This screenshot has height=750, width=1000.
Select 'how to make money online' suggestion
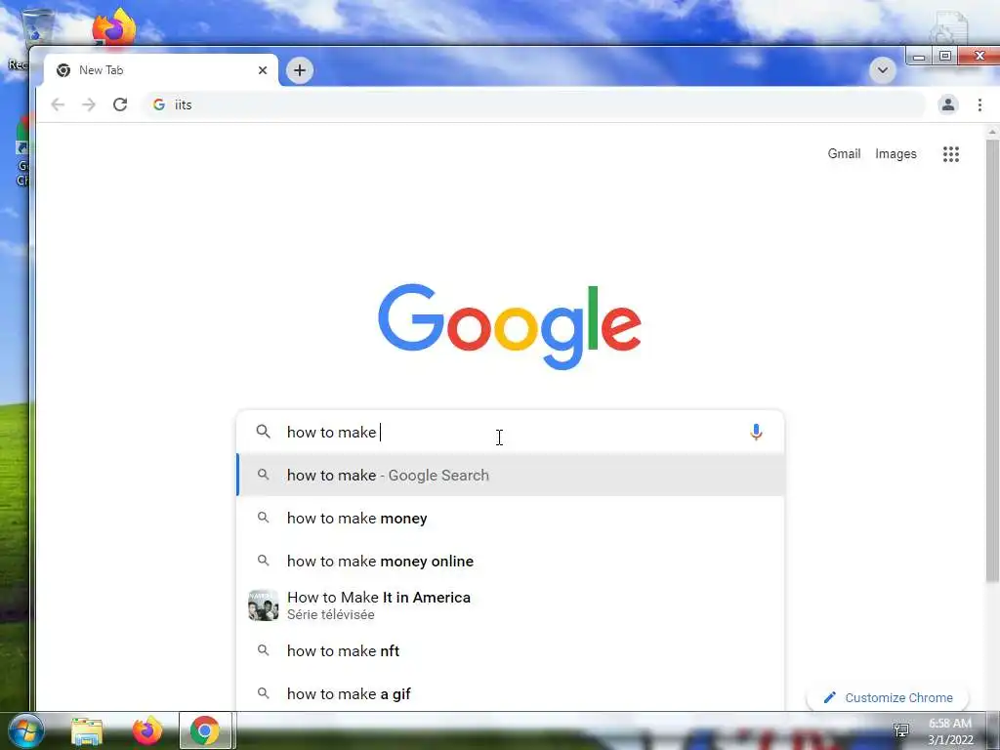pyautogui.click(x=510, y=562)
